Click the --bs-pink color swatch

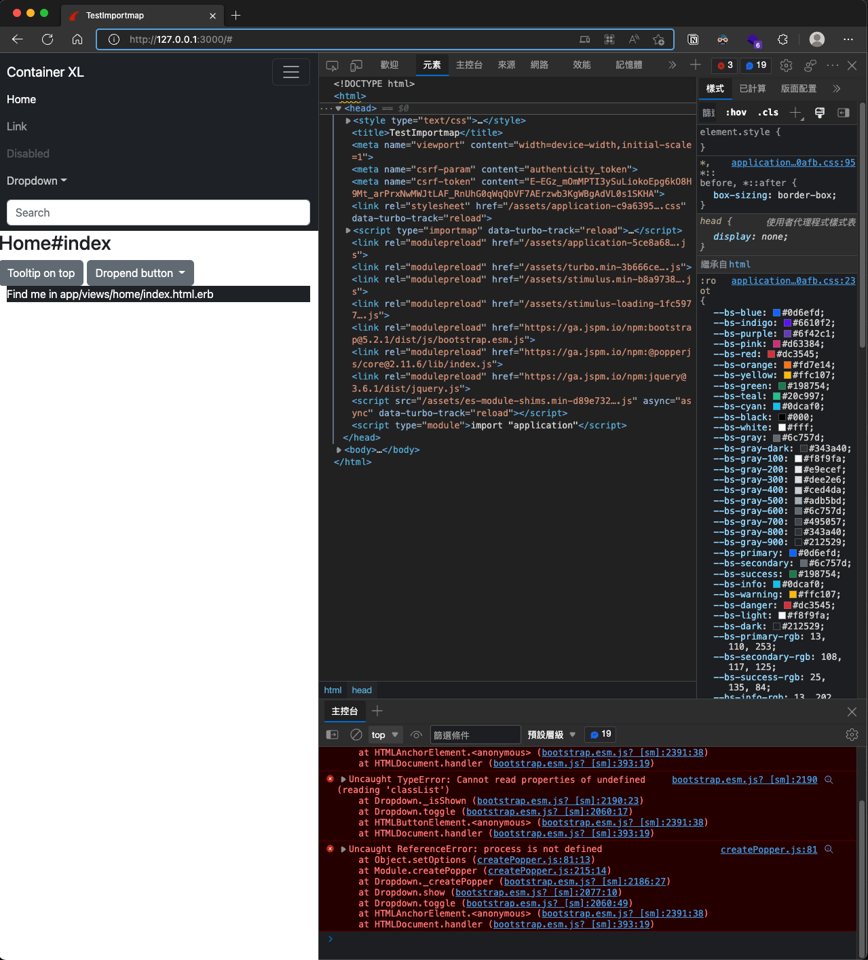776,344
